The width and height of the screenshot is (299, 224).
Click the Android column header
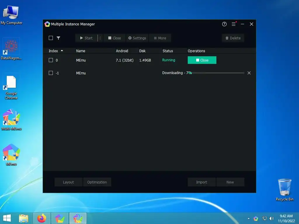point(122,51)
